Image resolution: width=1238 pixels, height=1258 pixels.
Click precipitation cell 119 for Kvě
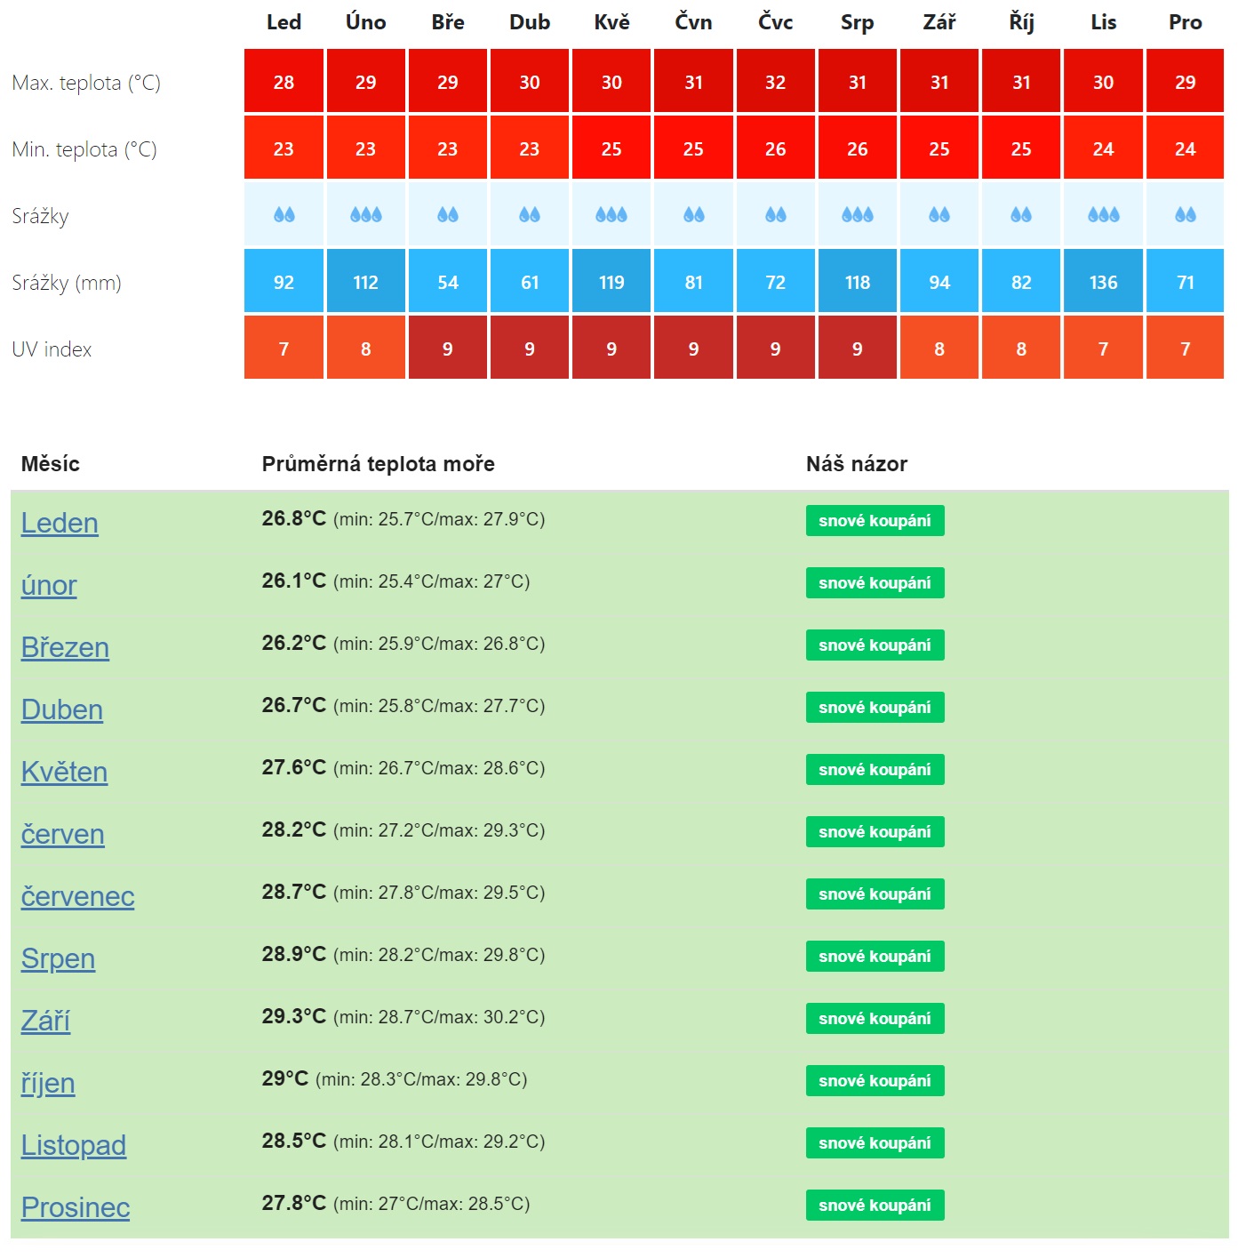coord(611,282)
